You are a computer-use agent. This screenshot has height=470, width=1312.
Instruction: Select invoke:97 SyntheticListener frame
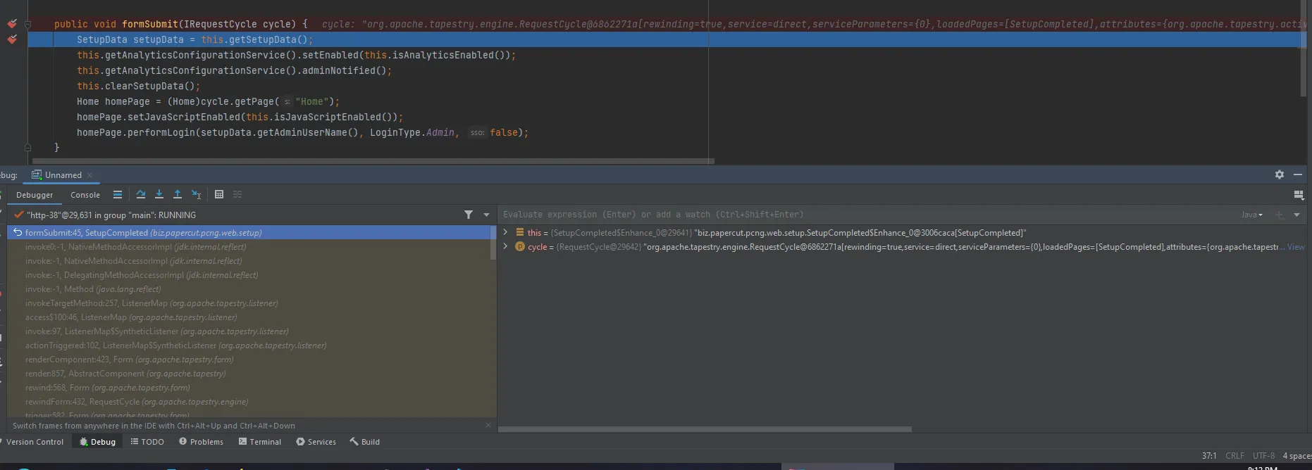pos(249,331)
